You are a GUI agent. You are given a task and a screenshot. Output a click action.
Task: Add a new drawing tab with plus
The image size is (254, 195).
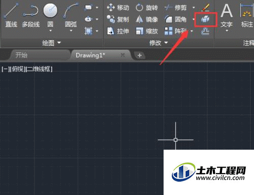tap(140, 55)
